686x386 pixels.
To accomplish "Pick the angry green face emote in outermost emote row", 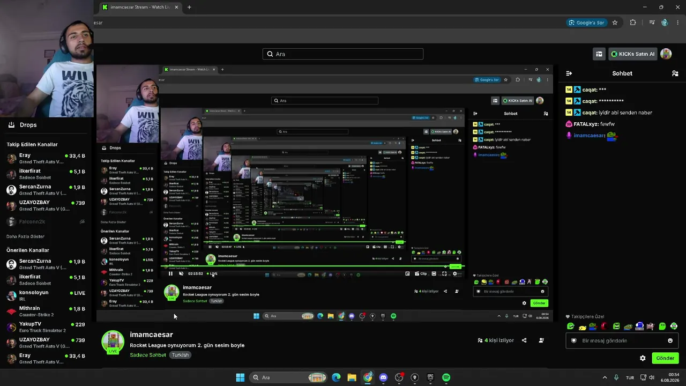I will (616, 326).
